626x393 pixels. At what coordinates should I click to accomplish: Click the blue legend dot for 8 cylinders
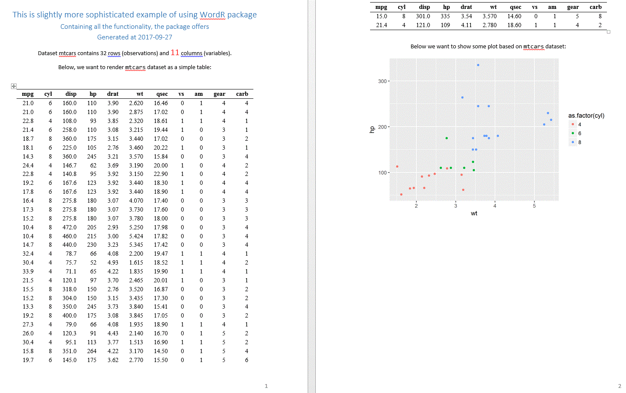point(573,142)
